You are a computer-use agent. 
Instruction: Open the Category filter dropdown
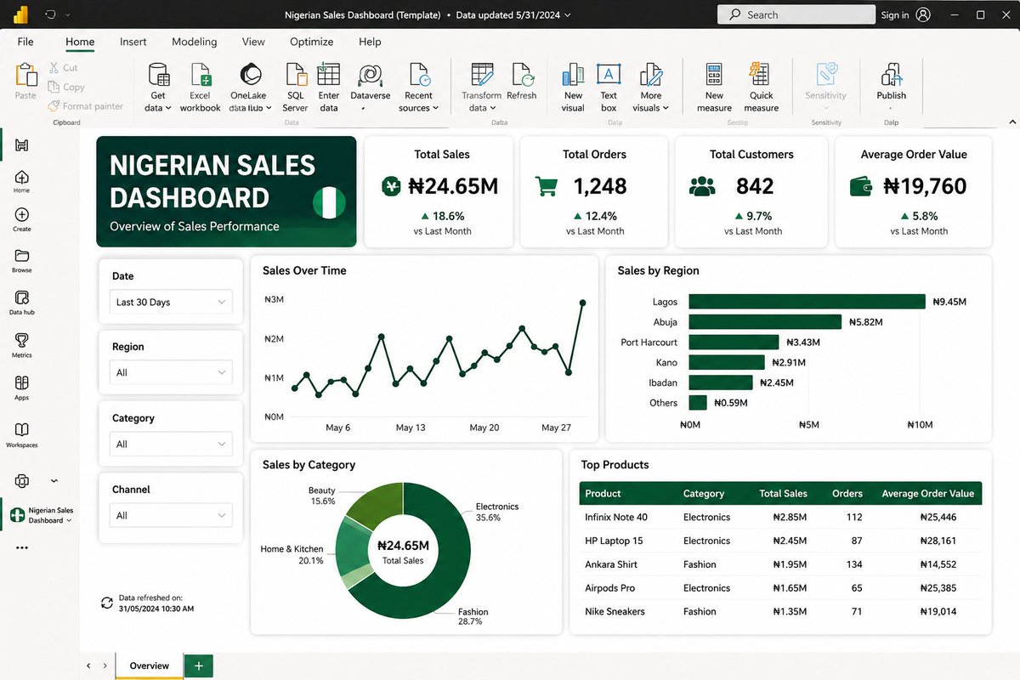[171, 444]
